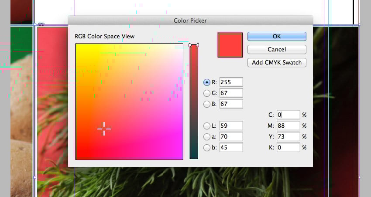The width and height of the screenshot is (371, 197).
Task: Add CMYK Swatch to swatches
Action: pyautogui.click(x=277, y=62)
